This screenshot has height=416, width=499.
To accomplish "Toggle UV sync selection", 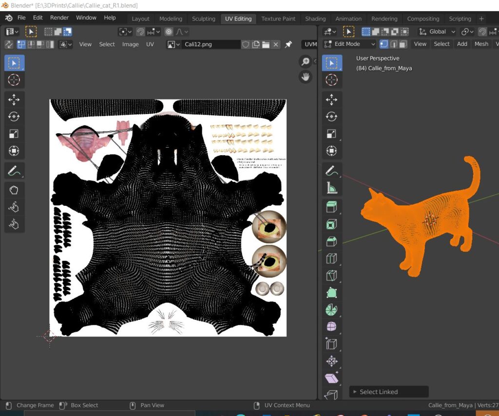I will [x=9, y=44].
